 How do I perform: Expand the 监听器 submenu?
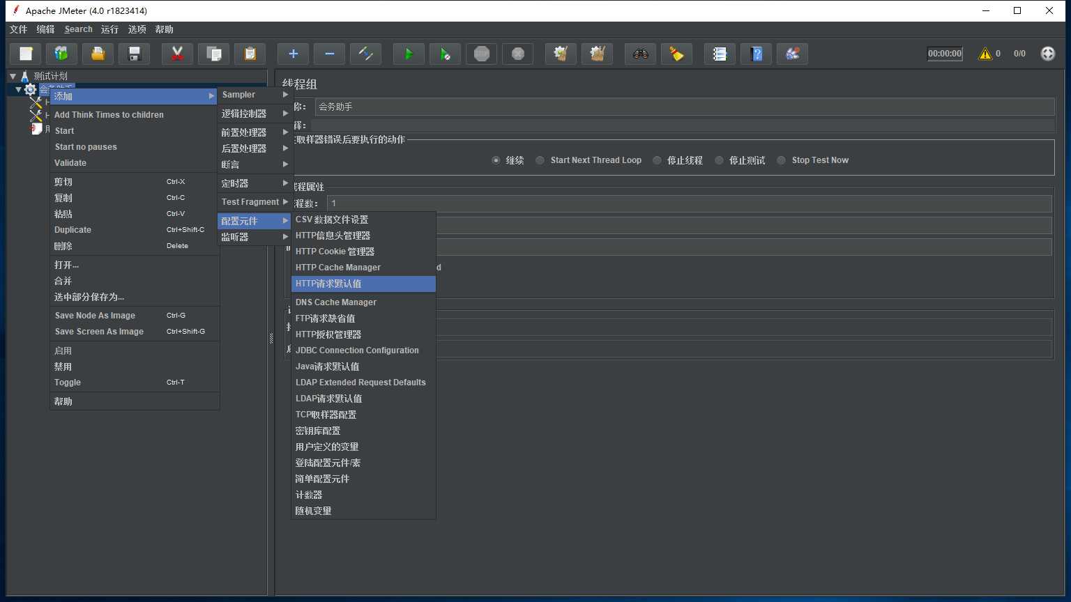click(255, 237)
